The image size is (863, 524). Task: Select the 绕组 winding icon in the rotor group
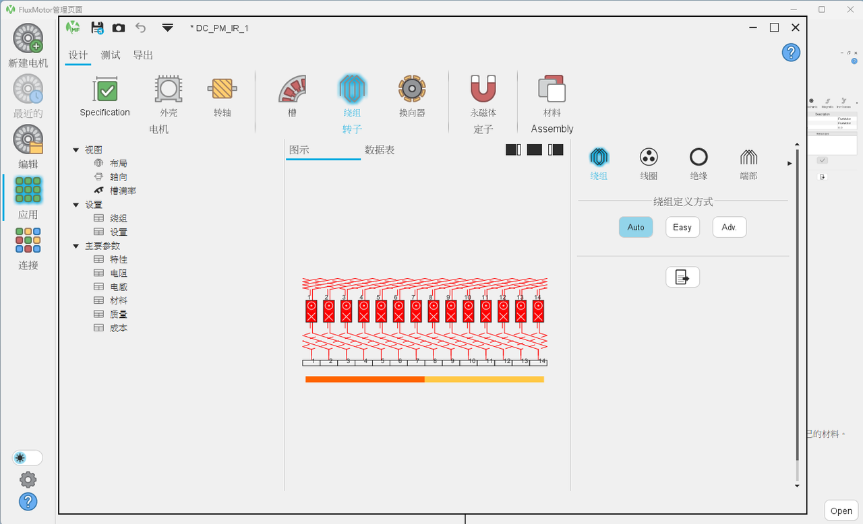coord(352,89)
